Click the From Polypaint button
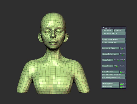Image resolution: width=137 pixels, height=104 pixels. (111, 84)
